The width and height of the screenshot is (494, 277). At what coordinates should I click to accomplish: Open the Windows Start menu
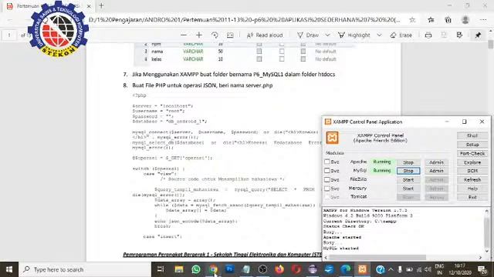pos(9,269)
